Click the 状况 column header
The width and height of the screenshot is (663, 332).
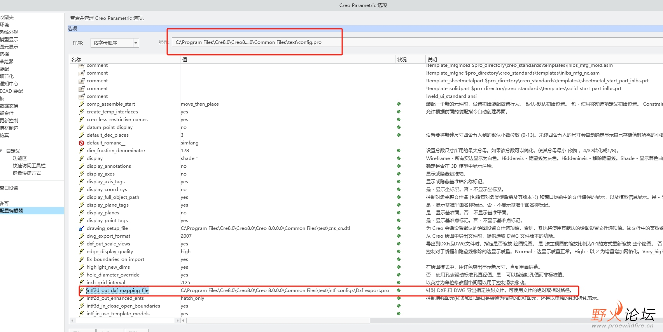410,59
